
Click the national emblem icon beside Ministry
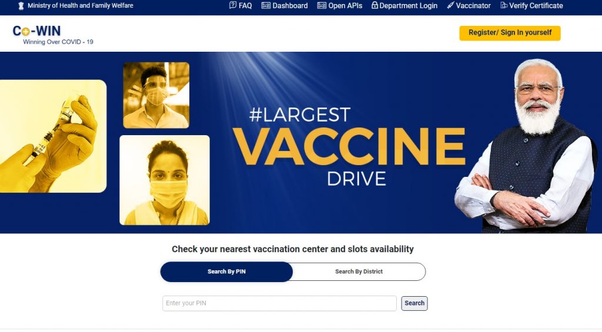[21, 5]
